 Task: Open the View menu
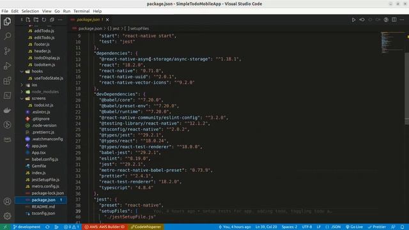(47, 11)
